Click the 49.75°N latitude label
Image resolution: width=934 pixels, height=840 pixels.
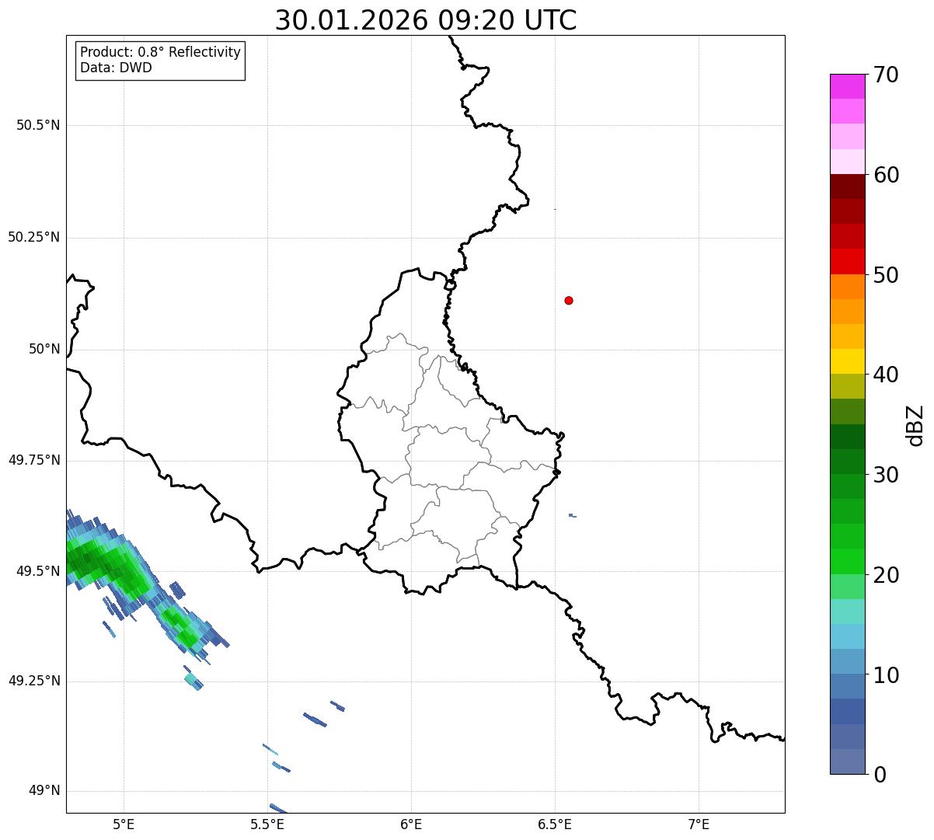tap(34, 460)
